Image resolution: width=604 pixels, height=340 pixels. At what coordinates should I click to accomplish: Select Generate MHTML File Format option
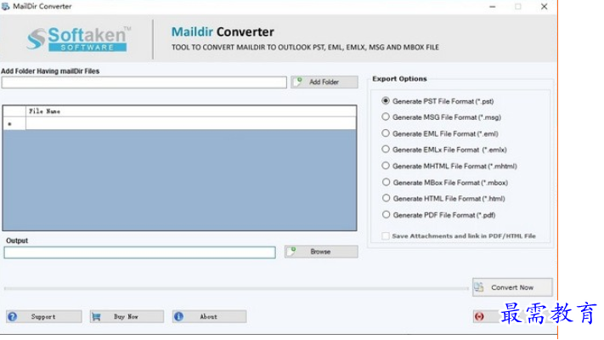click(449, 166)
